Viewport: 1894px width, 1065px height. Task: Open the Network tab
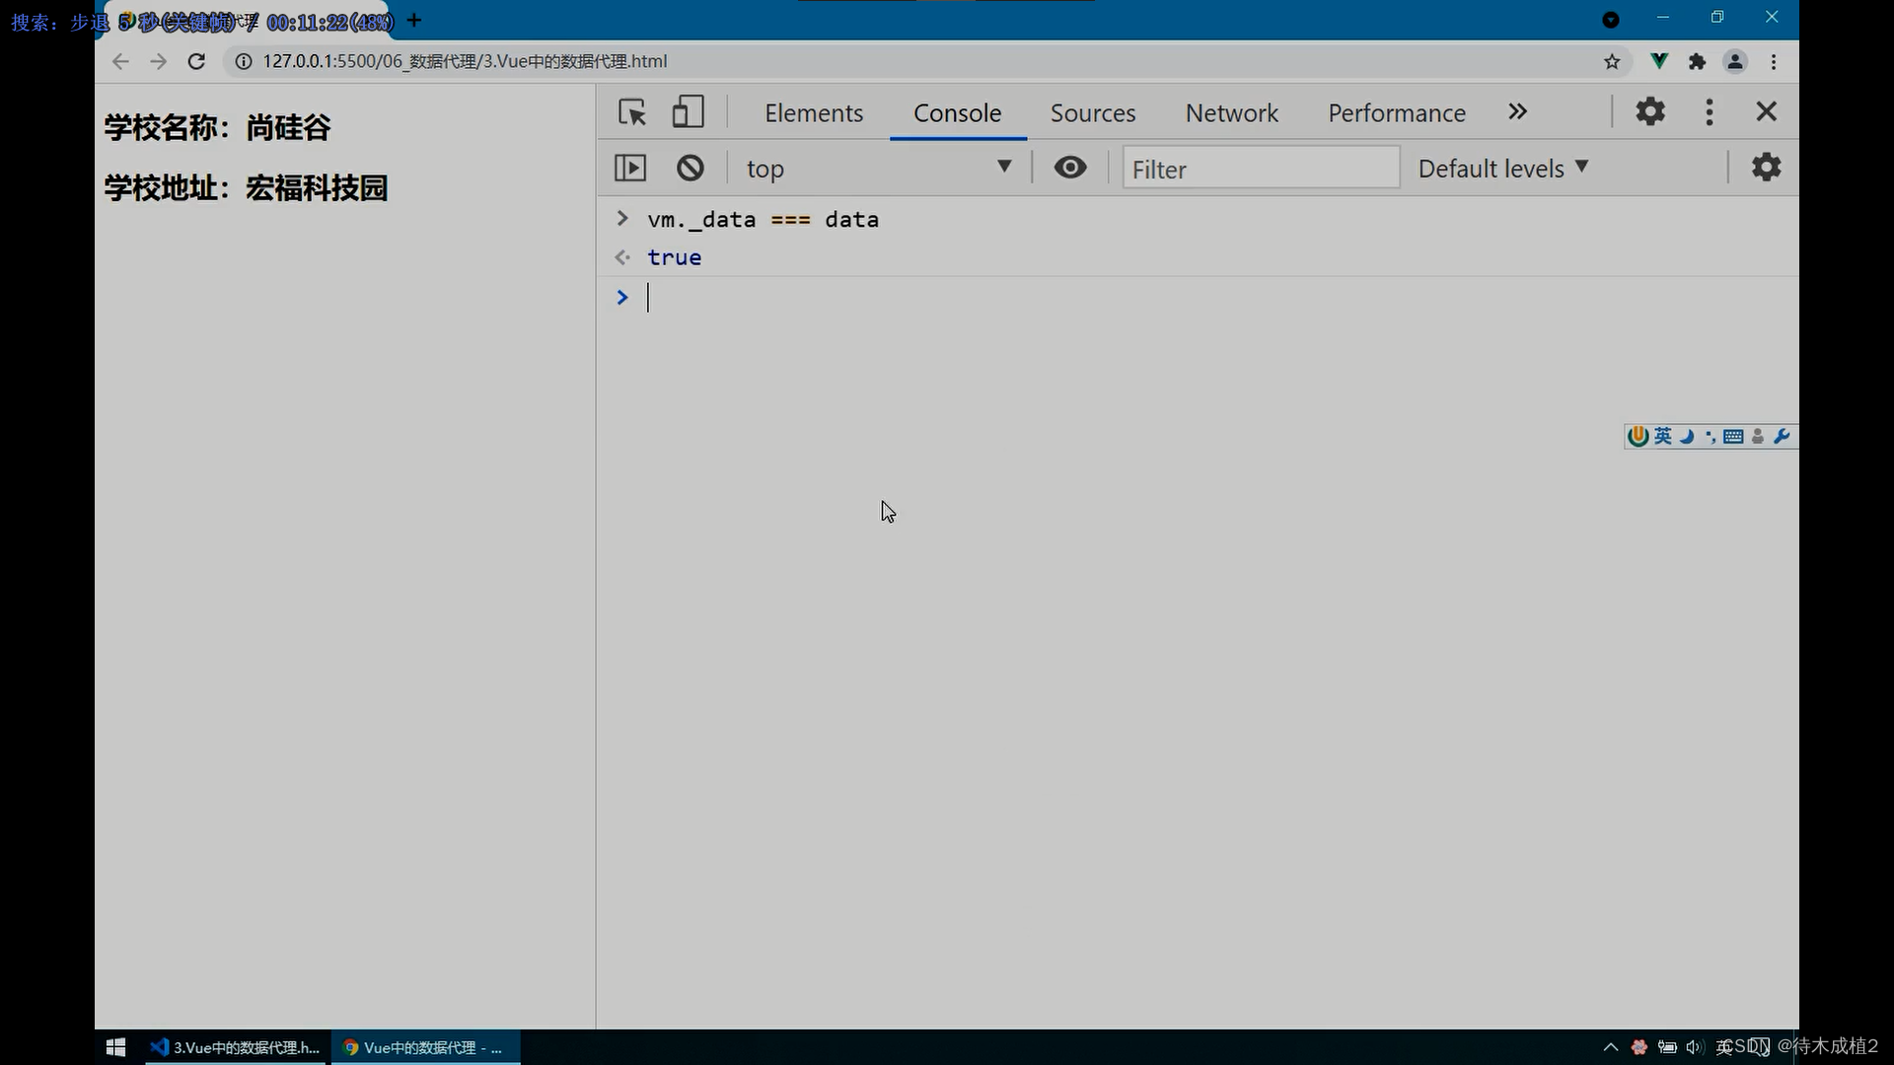1231,112
